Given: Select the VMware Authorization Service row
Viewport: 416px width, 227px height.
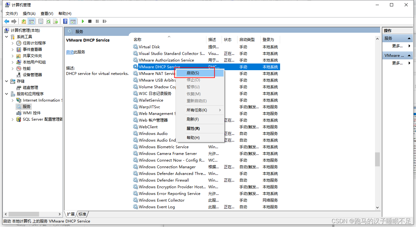Looking at the screenshot, I should [206, 60].
